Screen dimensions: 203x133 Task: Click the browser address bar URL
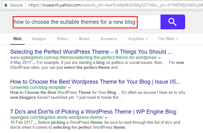[115, 5]
